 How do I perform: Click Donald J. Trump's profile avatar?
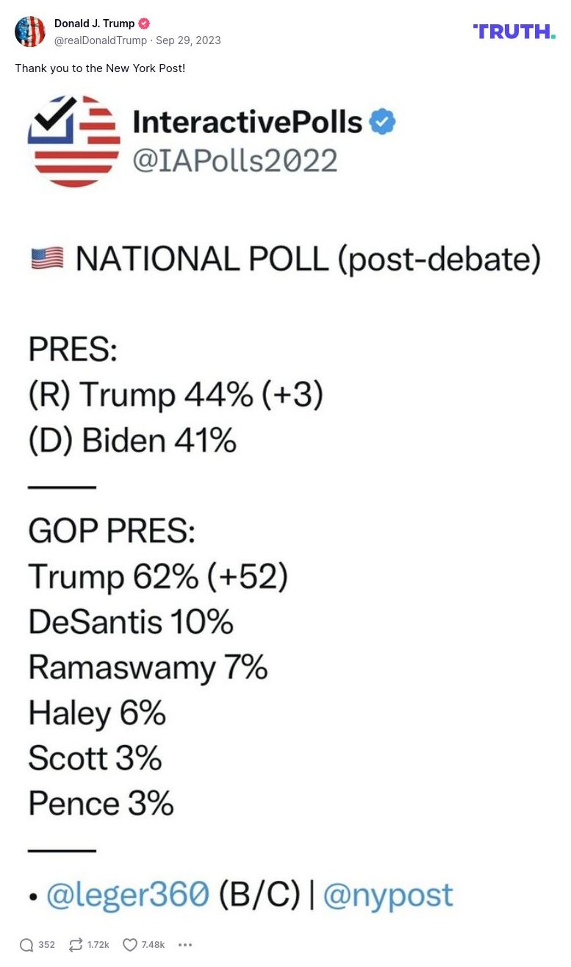(30, 32)
